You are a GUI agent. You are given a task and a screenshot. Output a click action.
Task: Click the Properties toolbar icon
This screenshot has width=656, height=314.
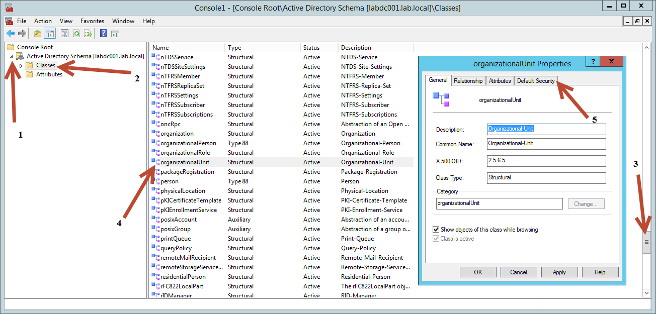pos(64,34)
